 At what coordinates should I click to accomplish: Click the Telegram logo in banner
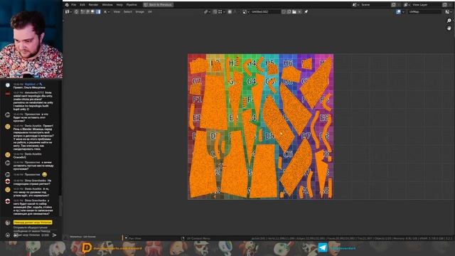[322, 248]
